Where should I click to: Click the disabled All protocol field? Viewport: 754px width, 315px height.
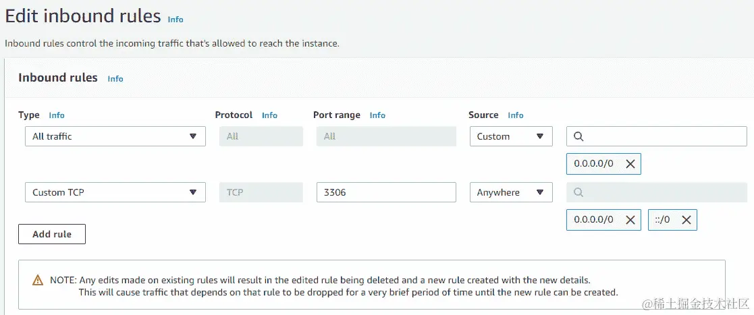pos(261,136)
